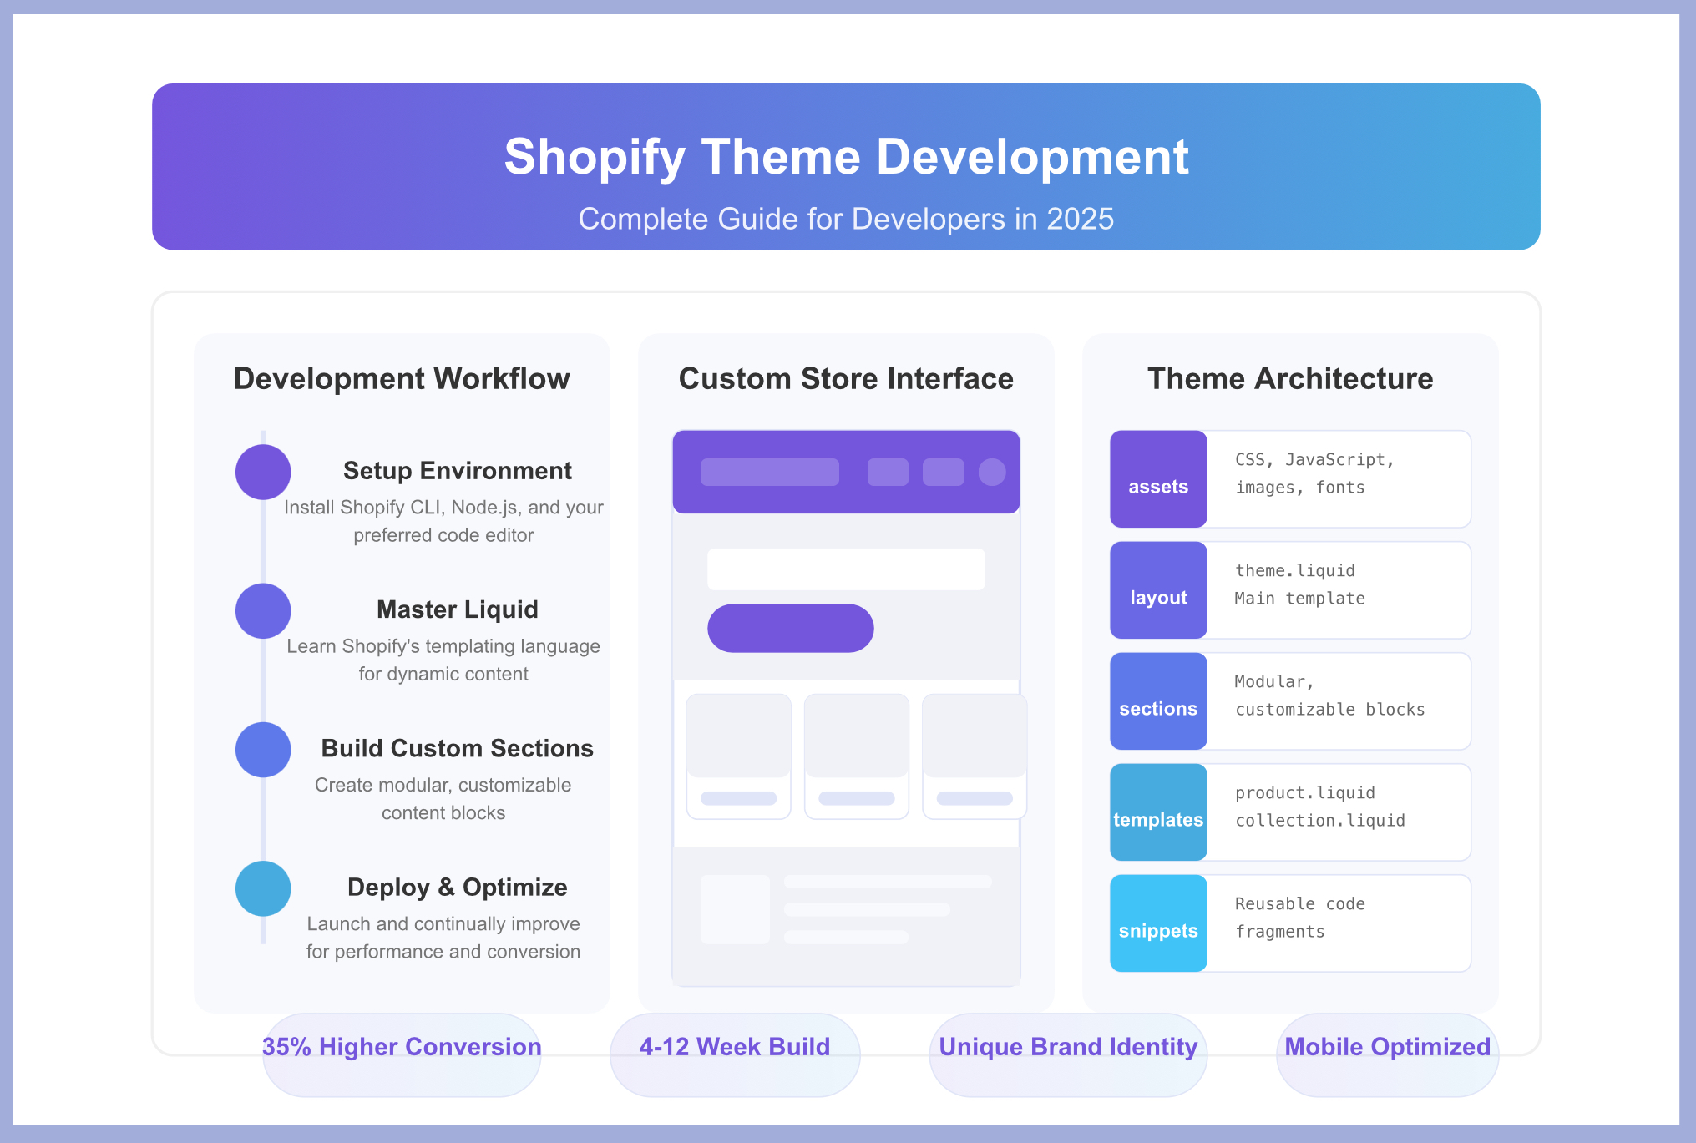
Task: Click the Deploy & Optimize step circle
Action: pos(263,888)
